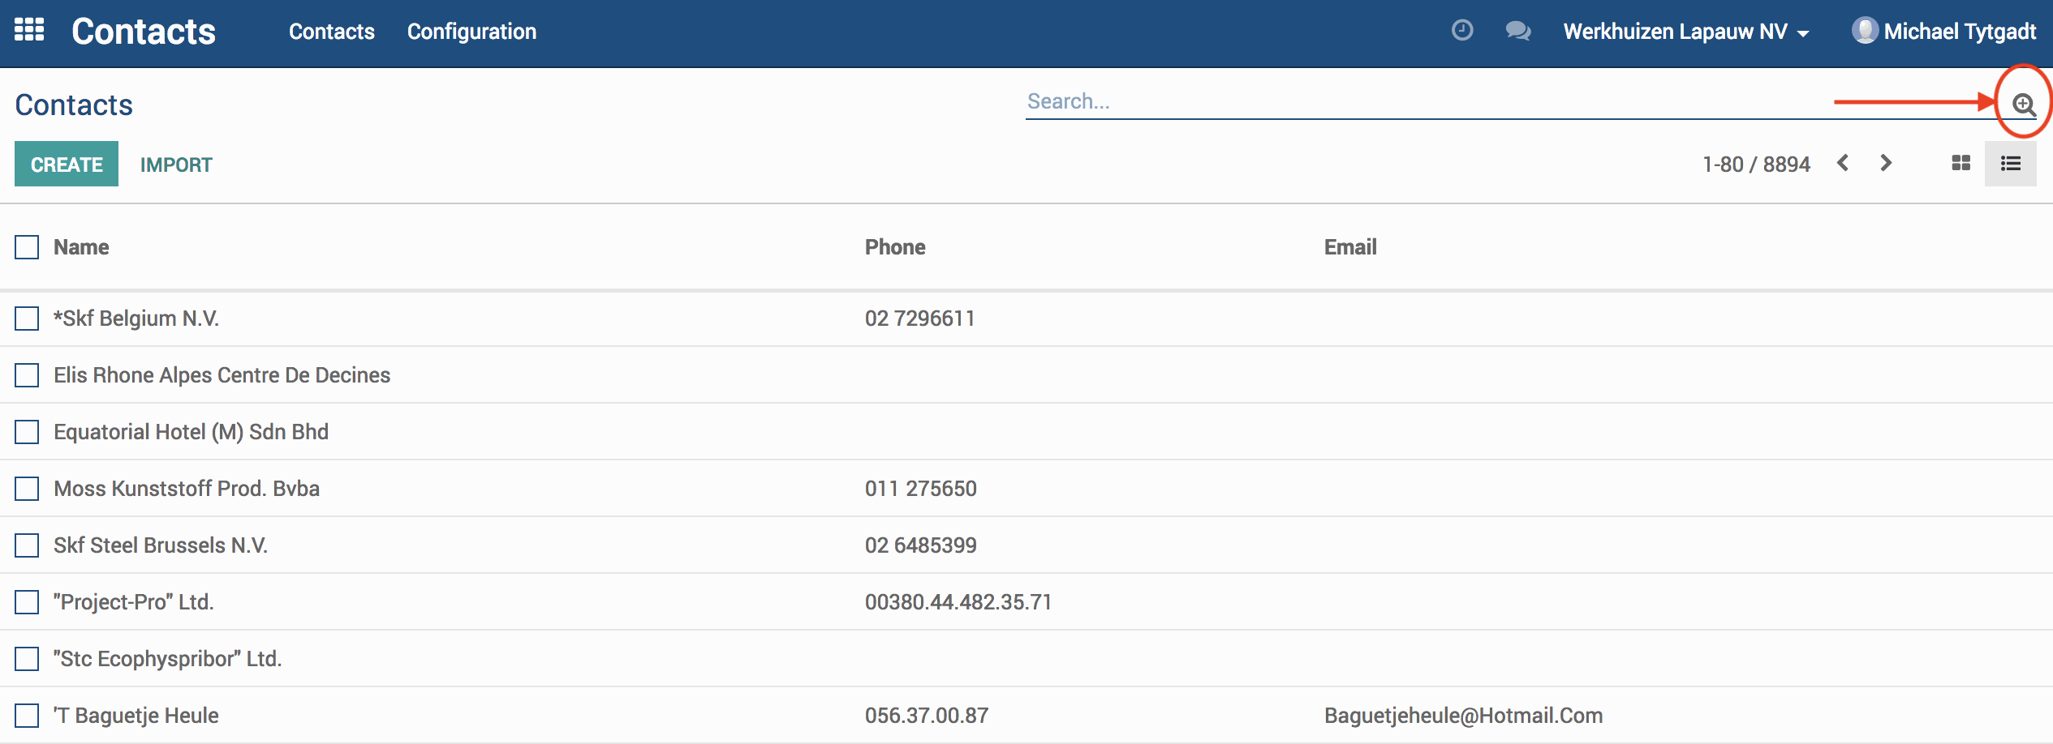The height and width of the screenshot is (744, 2053).
Task: Check the Skf Steel Brussels N.V. row
Action: [27, 545]
